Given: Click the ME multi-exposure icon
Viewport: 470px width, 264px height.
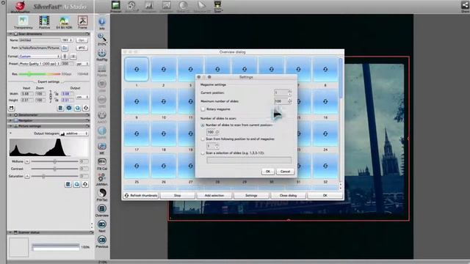Looking at the screenshot, I should click(102, 148).
